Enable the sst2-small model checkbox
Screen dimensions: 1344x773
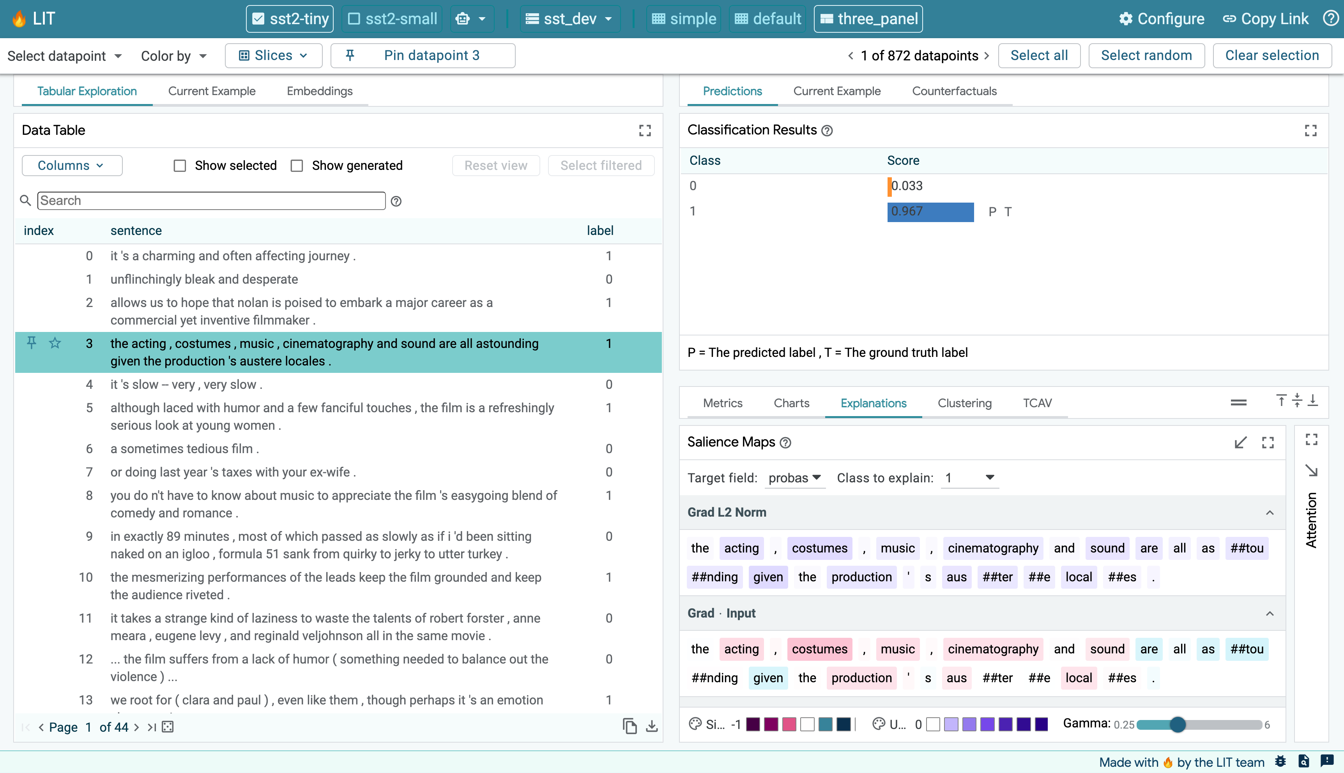point(354,19)
